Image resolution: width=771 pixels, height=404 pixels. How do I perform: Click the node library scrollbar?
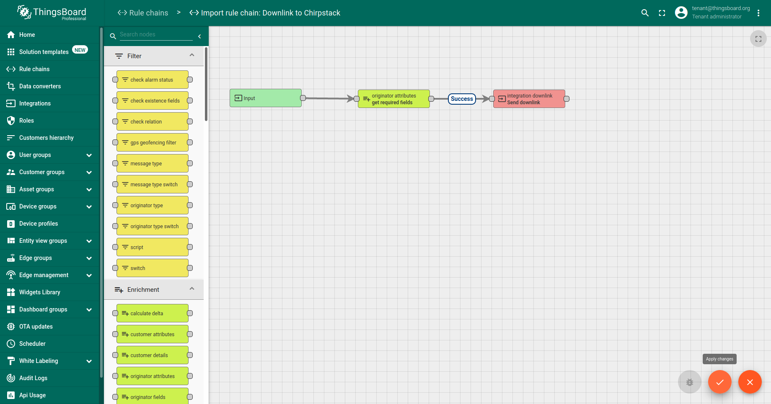[x=206, y=84]
